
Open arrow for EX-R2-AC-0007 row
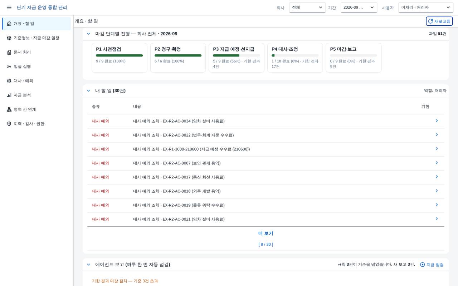click(x=437, y=163)
